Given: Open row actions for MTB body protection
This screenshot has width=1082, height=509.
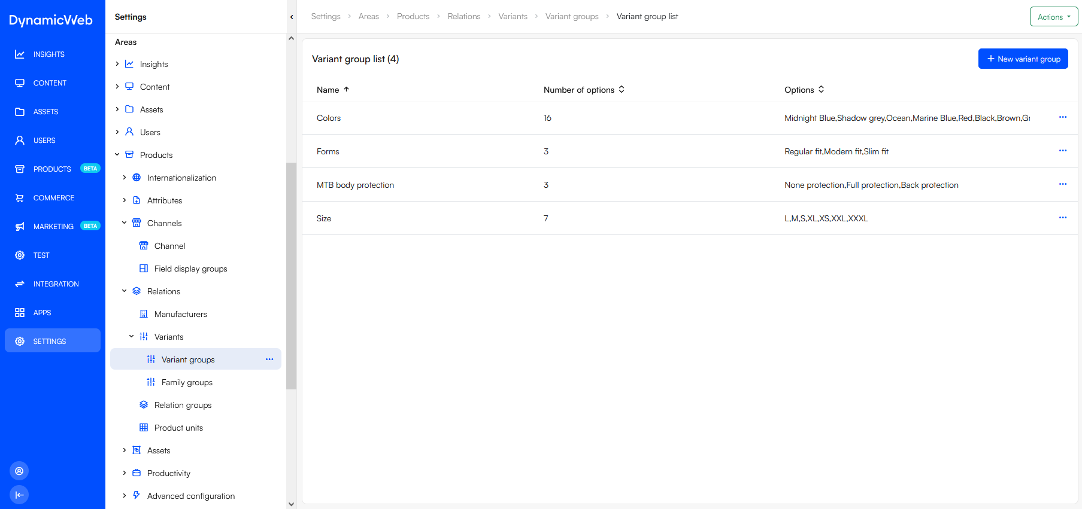Looking at the screenshot, I should 1063,184.
